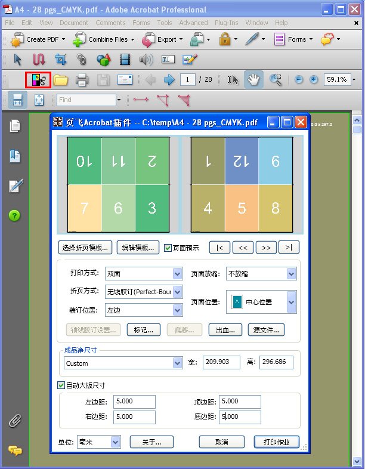
Task: Click the 编辑模板... button
Action: click(138, 248)
